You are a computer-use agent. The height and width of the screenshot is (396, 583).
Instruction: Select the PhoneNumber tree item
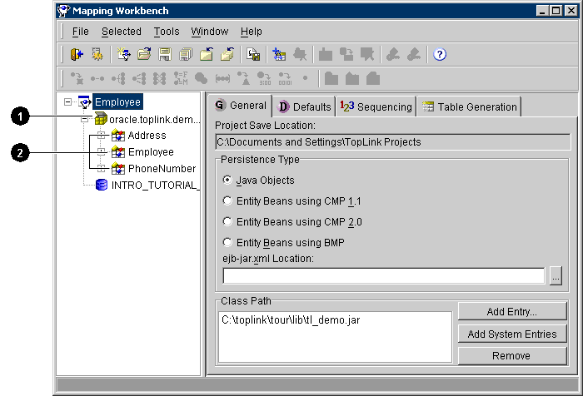(x=162, y=169)
